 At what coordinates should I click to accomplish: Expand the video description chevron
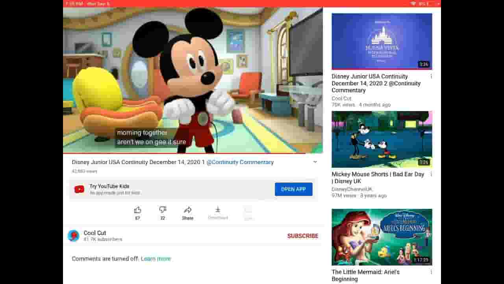315,162
